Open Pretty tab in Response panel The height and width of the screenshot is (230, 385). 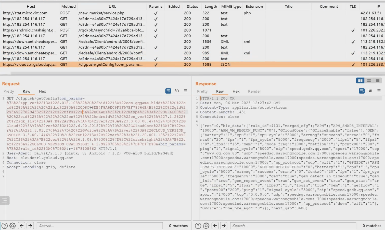click(202, 91)
